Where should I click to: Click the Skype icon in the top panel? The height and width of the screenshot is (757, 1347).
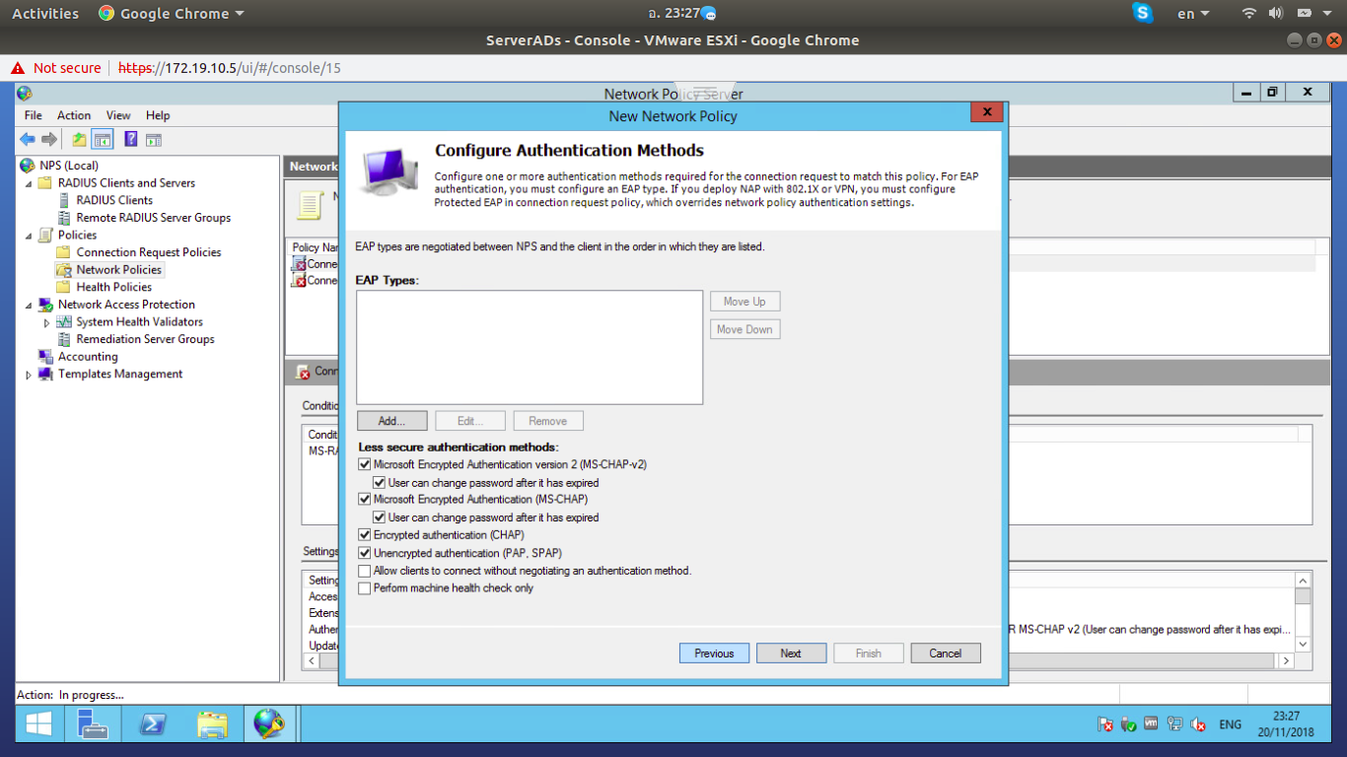[1143, 13]
